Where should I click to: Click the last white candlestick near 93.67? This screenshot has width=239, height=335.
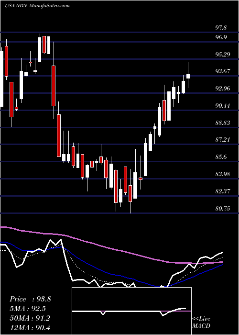point(188,76)
